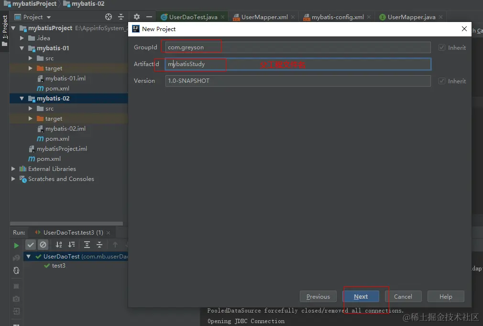
Task: Click the Cancel button
Action: point(403,296)
